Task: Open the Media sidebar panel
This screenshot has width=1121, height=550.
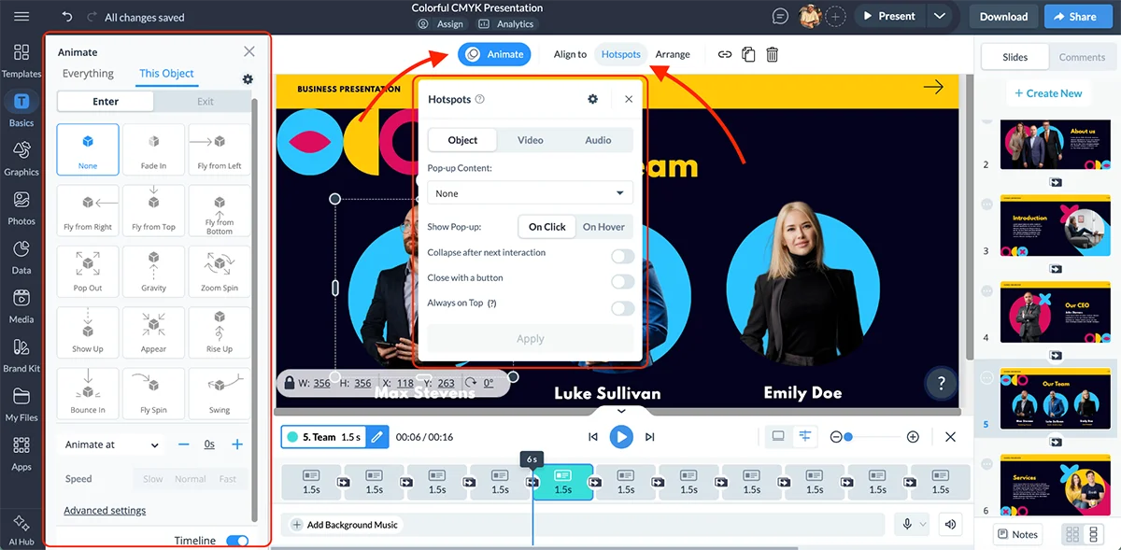Action: tap(21, 305)
